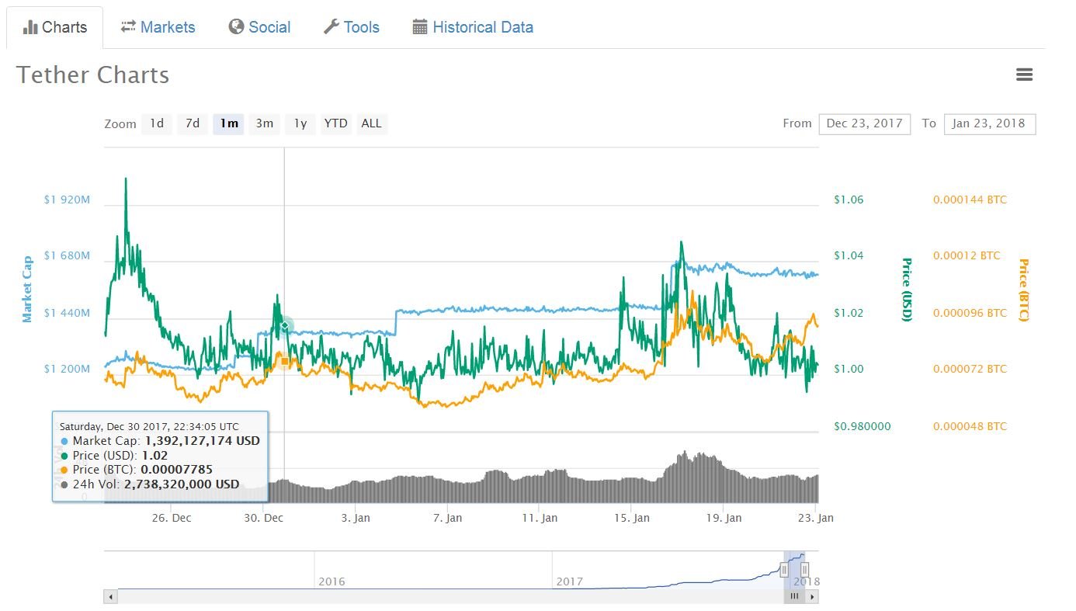Choose the YTD zoom range
Viewport: 1076px width, 611px height.
tap(335, 123)
